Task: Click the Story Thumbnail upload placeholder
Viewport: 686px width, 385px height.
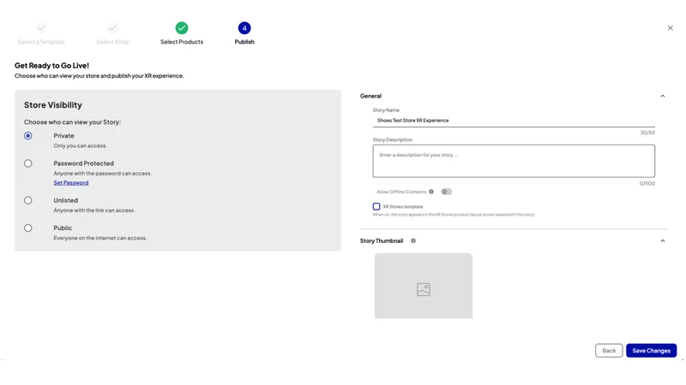Action: (424, 286)
